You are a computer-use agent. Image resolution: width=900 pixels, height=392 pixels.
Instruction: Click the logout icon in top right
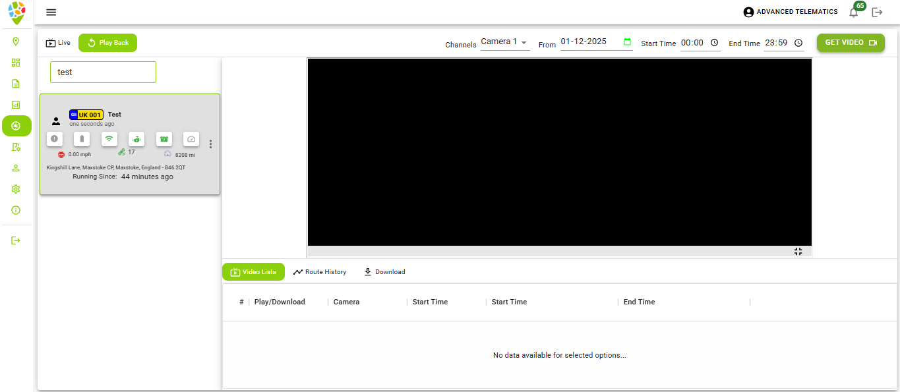point(877,13)
